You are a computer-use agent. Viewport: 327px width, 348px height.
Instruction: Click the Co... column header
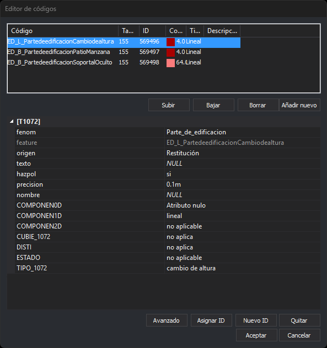[x=176, y=31]
